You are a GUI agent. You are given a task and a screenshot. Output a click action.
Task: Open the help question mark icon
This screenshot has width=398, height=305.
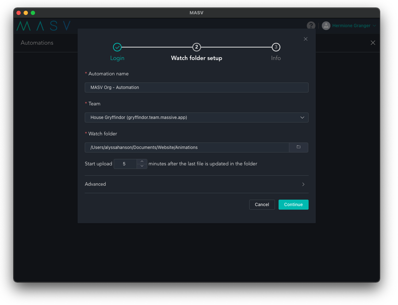pyautogui.click(x=311, y=26)
